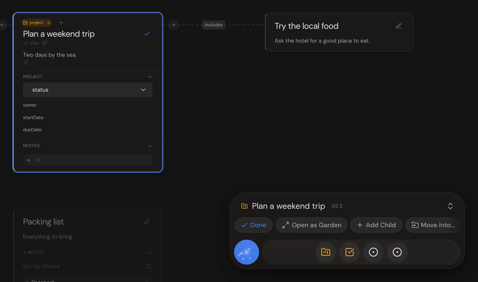Change the "Sort by: Manual" option
Screen dimensions: 478x282
(41, 266)
